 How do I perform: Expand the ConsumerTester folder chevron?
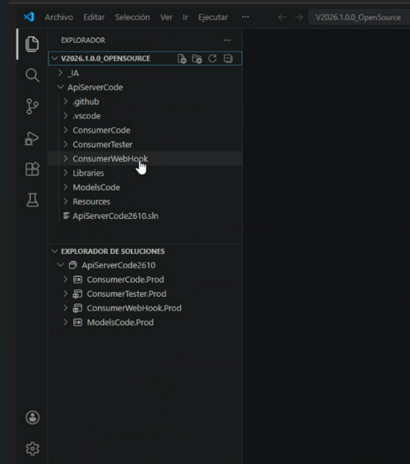(x=66, y=144)
